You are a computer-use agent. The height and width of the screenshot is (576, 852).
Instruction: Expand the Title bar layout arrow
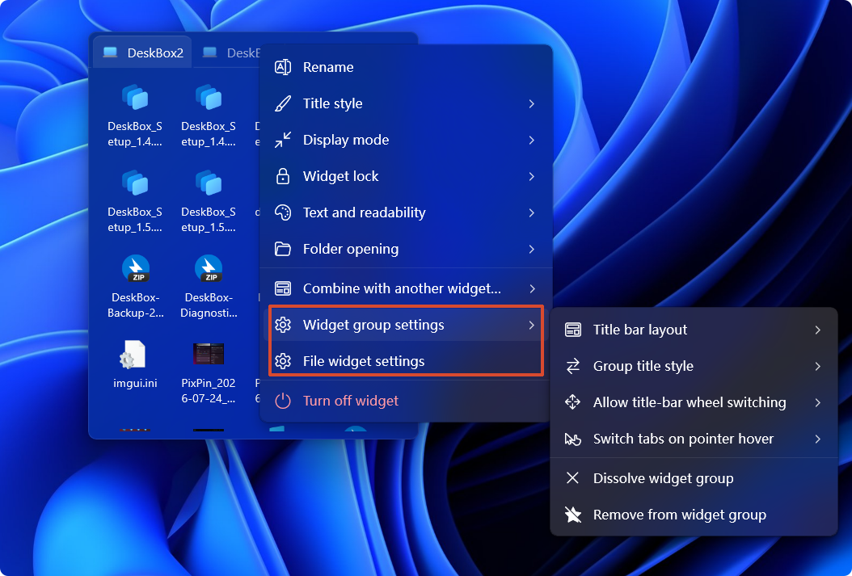[817, 330]
